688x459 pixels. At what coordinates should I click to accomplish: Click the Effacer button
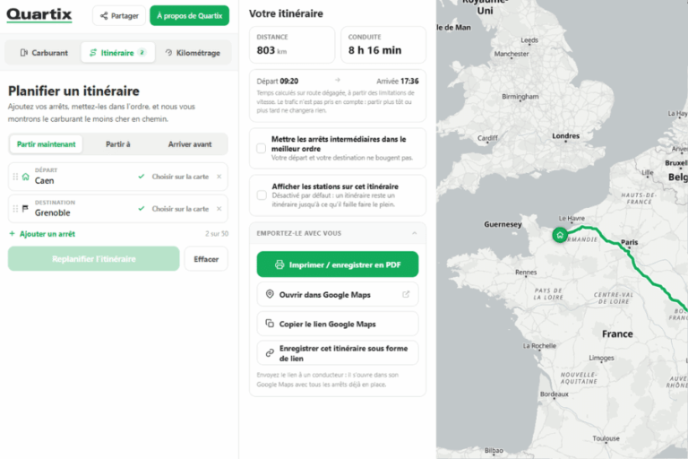206,259
